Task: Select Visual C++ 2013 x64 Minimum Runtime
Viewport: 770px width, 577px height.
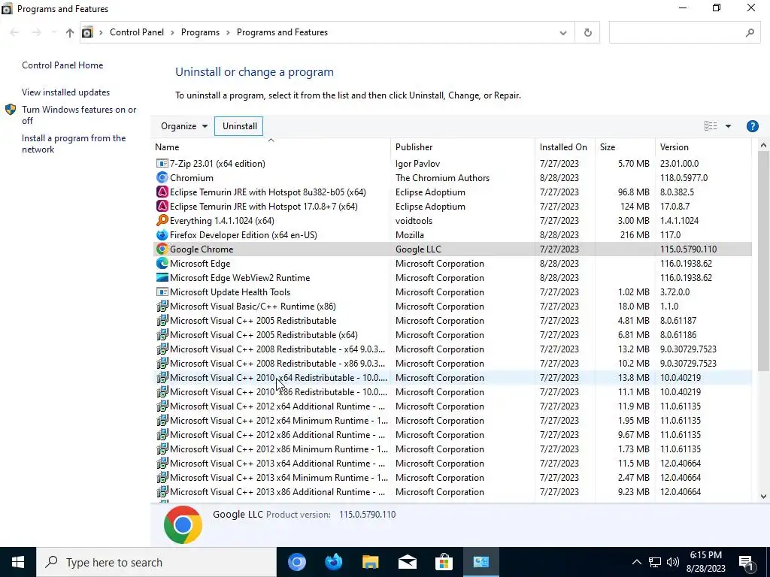Action: pos(452,477)
